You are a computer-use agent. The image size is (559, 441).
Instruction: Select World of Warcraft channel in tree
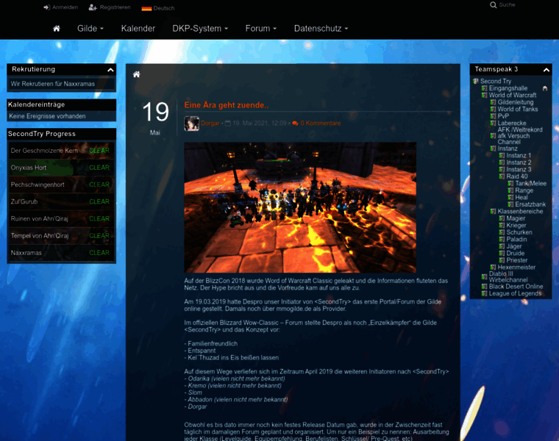[x=513, y=95]
